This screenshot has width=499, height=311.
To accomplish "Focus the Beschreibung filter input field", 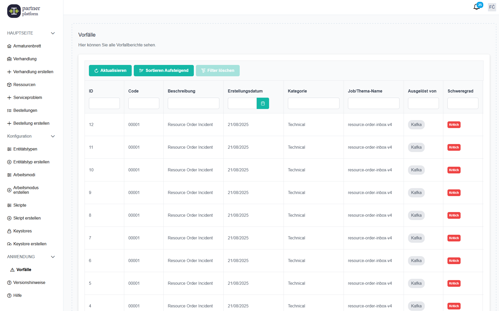I will (193, 103).
